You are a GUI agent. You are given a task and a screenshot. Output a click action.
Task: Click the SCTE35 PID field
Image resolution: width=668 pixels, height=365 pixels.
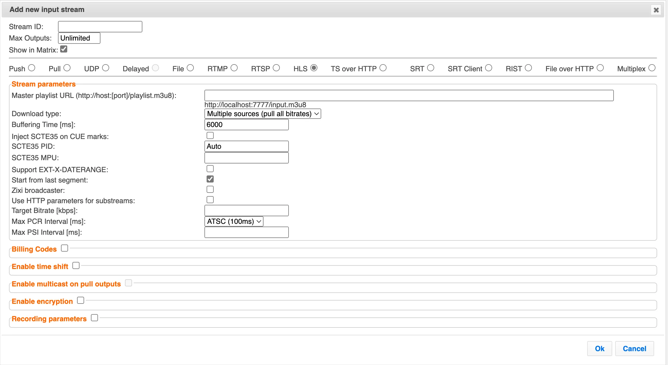[x=247, y=146]
